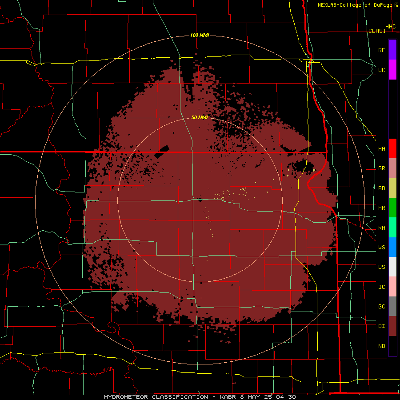Click the BI legend label
This screenshot has height=400, width=400.
[x=382, y=326]
